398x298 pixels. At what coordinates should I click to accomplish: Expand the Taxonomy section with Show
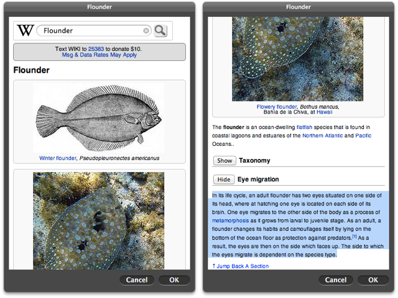click(224, 160)
